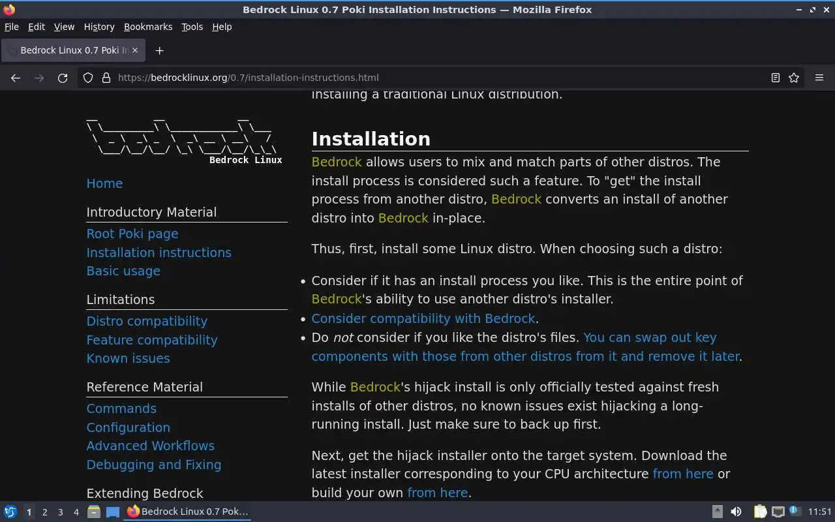Click the Firefox logo in the title bar
Viewport: 835px width, 522px height.
[x=9, y=10]
